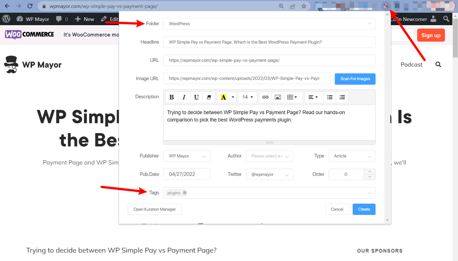Underline selected description text
Screen dimensions: 458x261
coord(196,97)
